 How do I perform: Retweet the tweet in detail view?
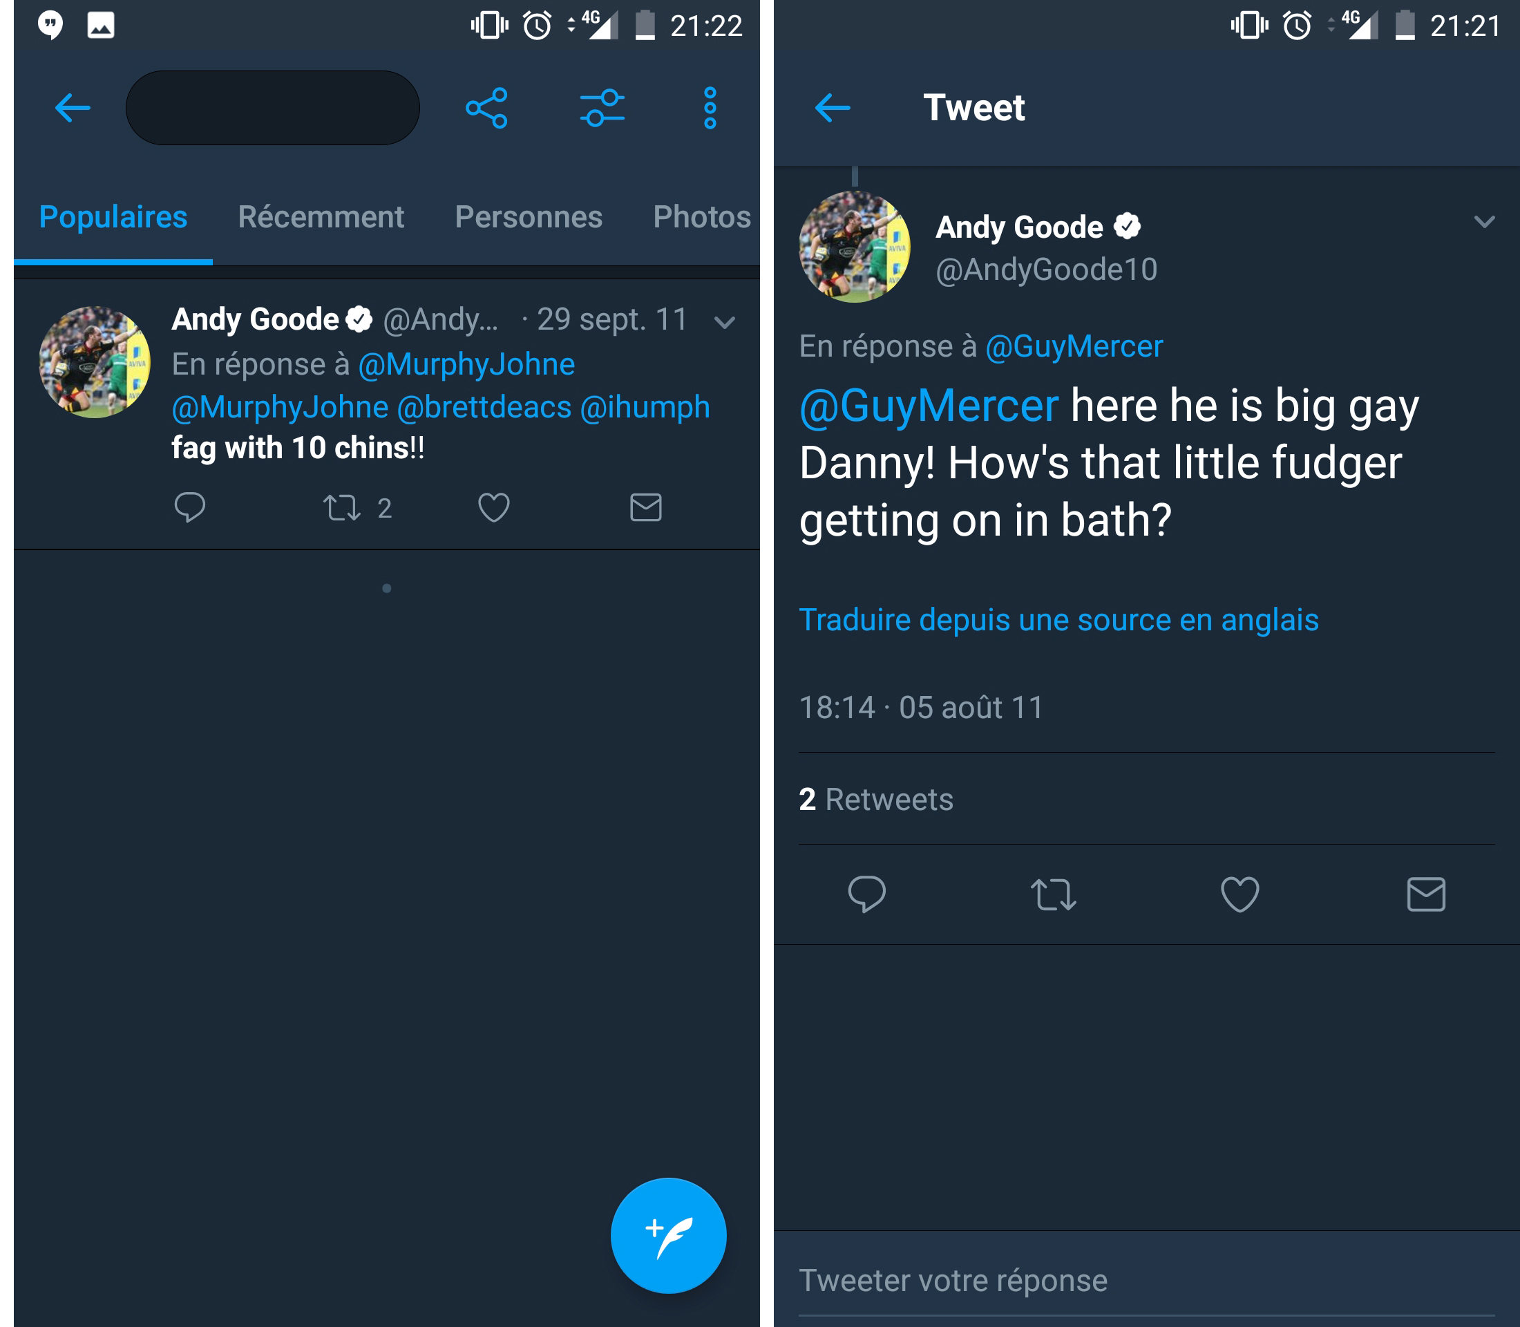coord(1053,894)
